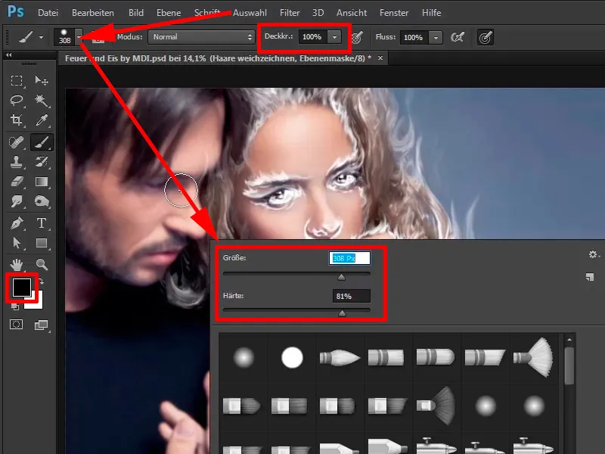Switch to Feuer und Eis document tab
605x454 pixels.
click(x=218, y=58)
